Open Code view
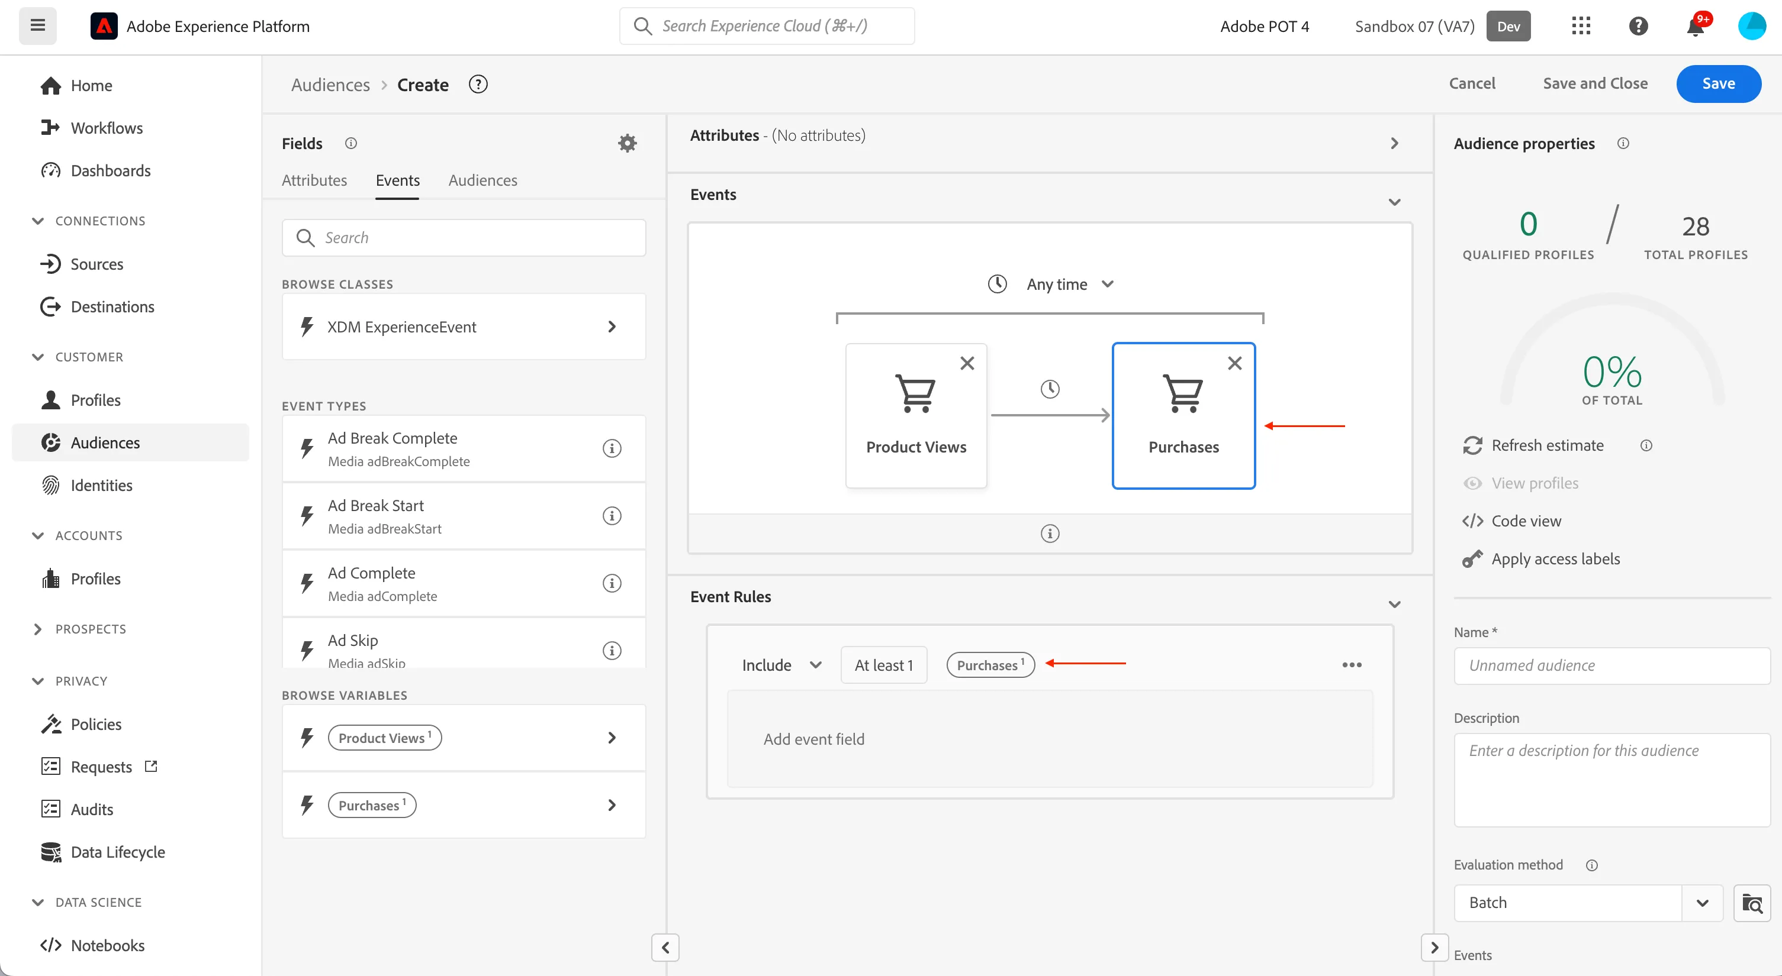This screenshot has height=976, width=1782. pyautogui.click(x=1511, y=521)
